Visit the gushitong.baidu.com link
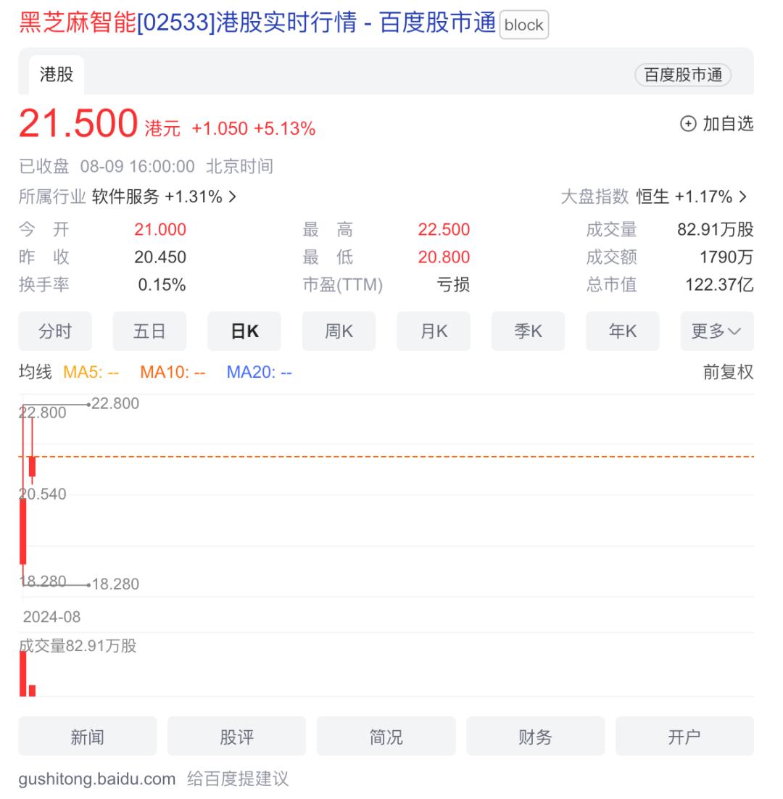 97,779
